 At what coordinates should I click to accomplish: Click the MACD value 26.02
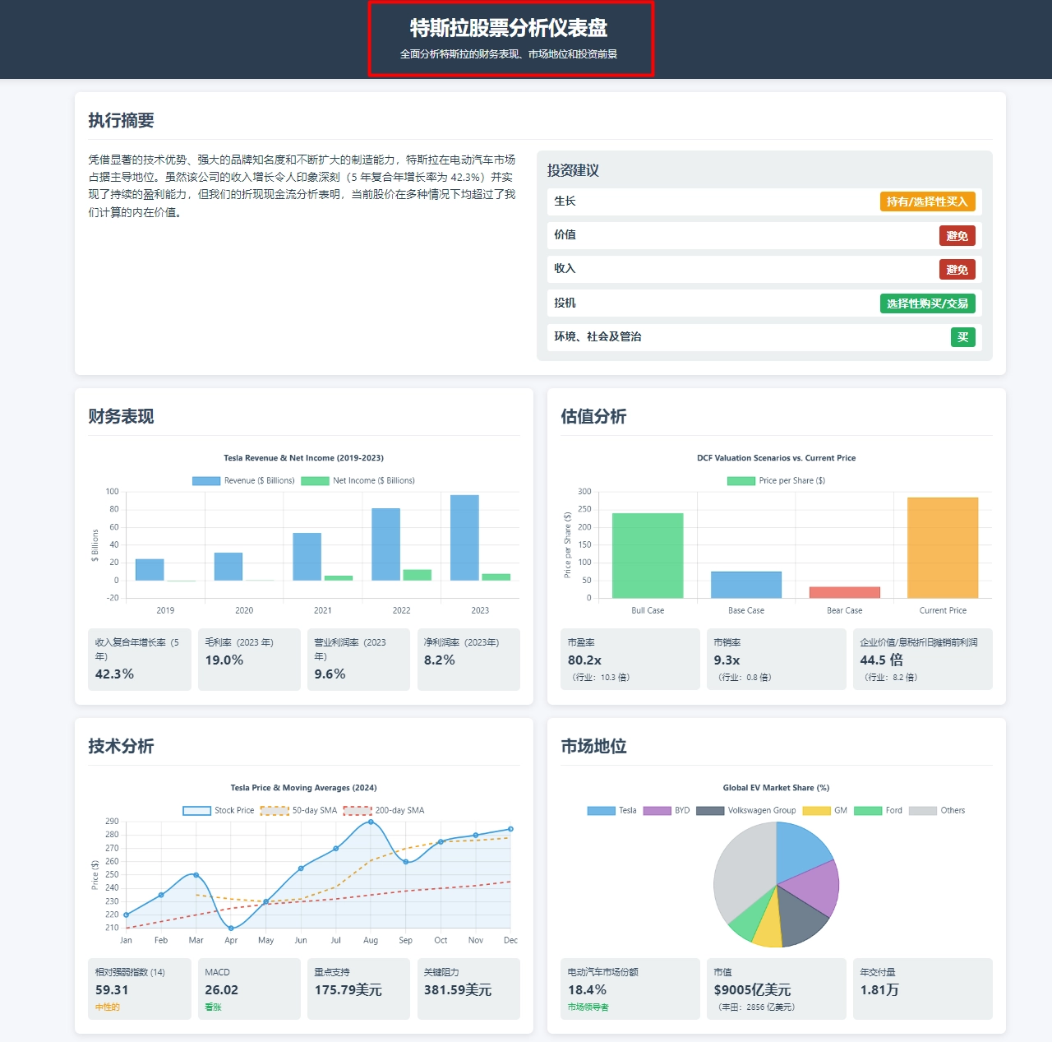click(x=222, y=990)
